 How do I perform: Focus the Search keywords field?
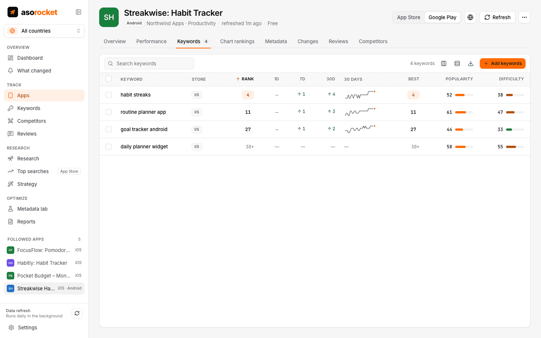[149, 63]
